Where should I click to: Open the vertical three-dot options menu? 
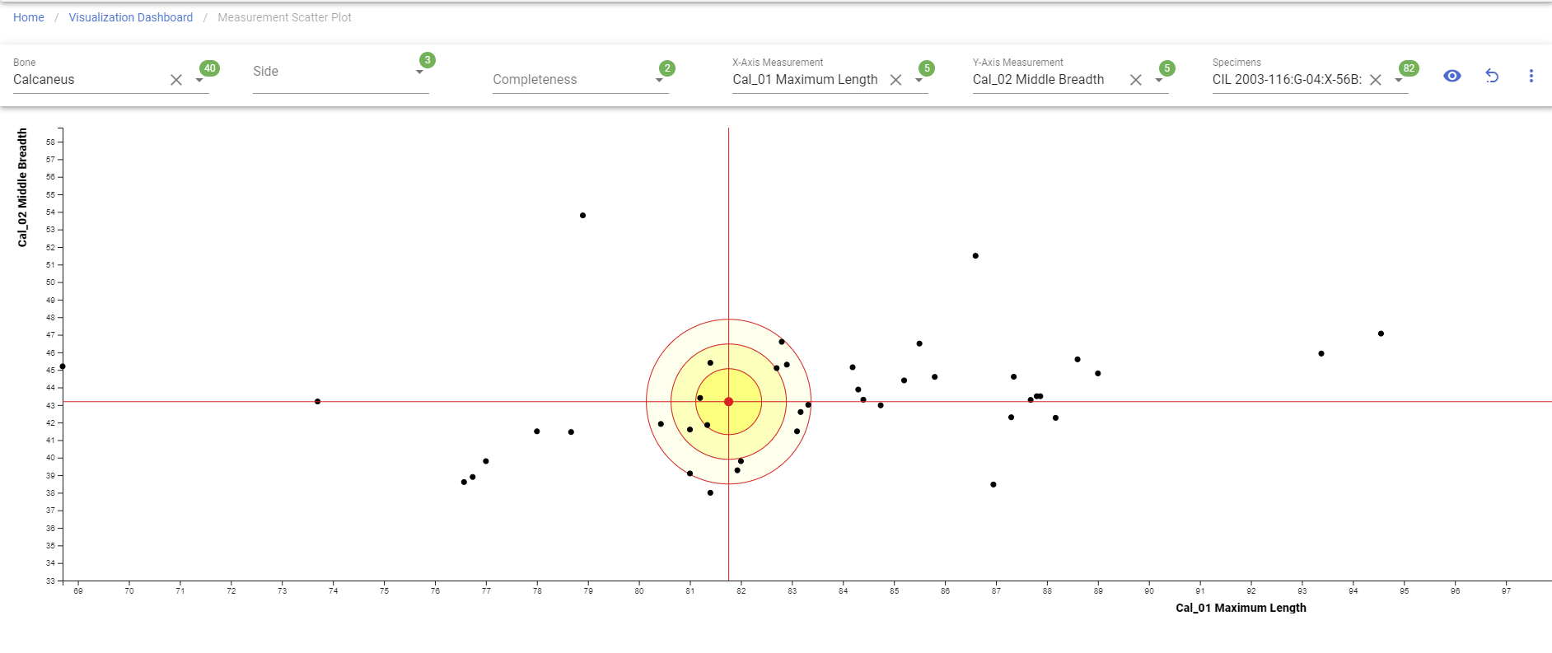pos(1531,76)
